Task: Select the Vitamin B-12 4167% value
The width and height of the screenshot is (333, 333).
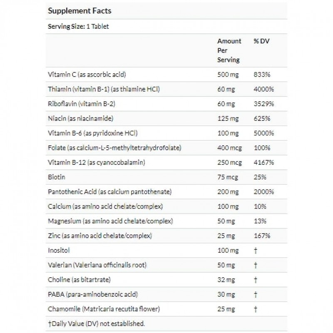Action: point(263,162)
